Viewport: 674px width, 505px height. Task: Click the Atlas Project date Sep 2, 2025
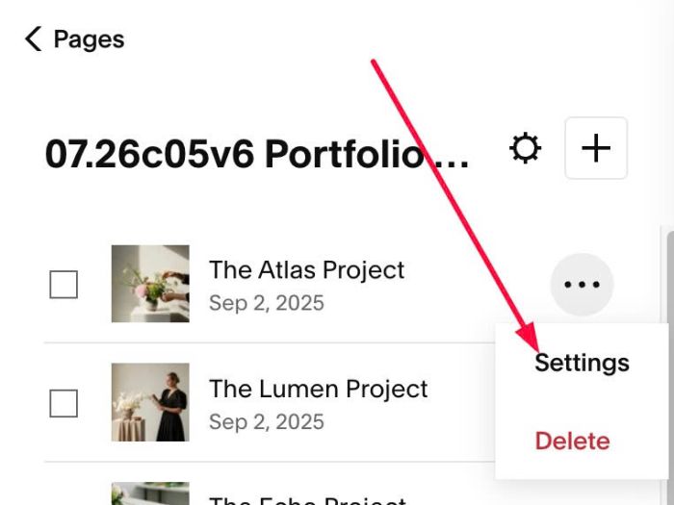pos(267,303)
